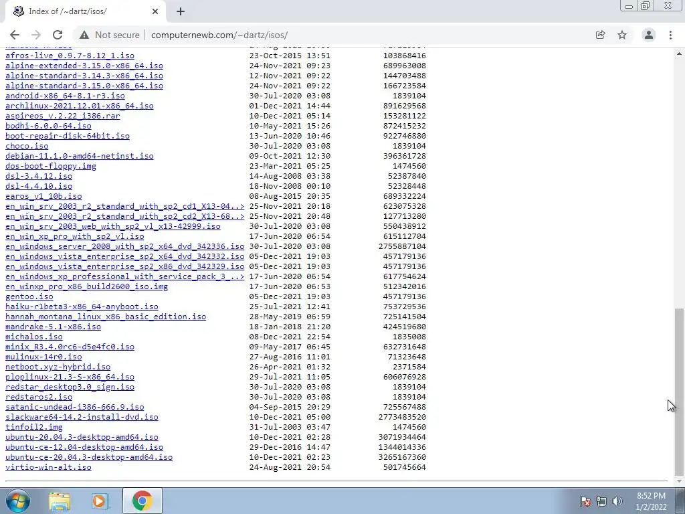Open Windows Explorer from taskbar
The image size is (685, 514).
pyautogui.click(x=60, y=501)
